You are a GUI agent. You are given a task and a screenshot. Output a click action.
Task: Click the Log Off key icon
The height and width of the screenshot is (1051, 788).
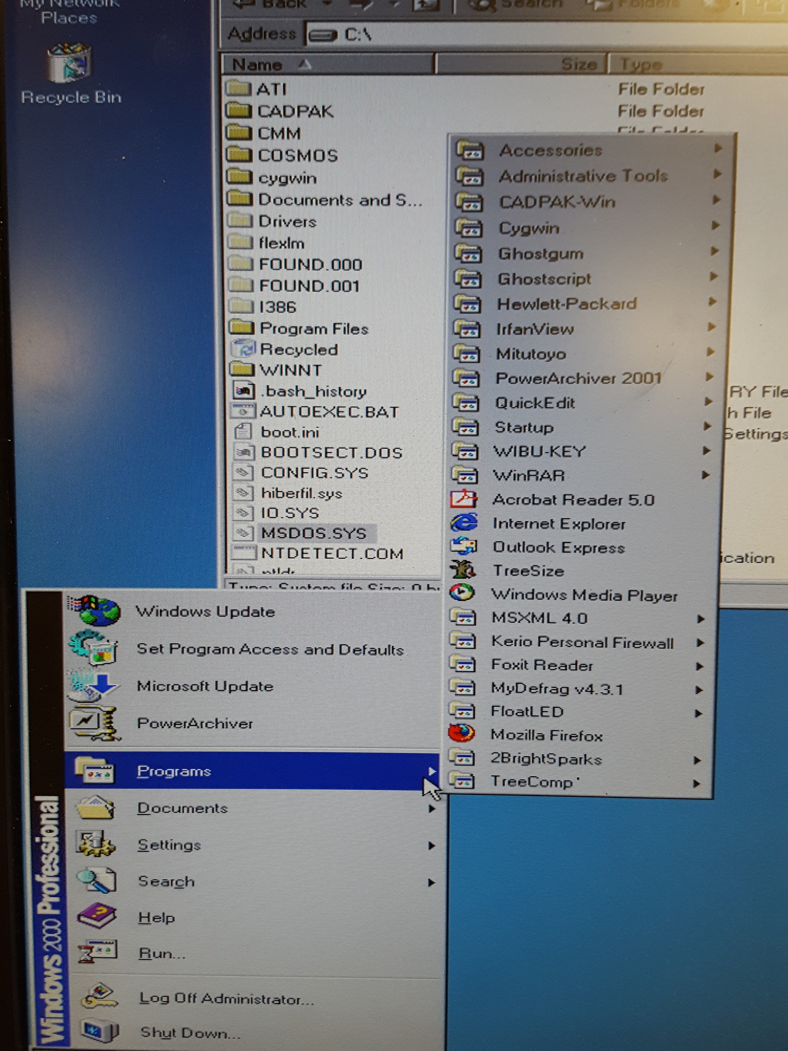click(x=98, y=996)
